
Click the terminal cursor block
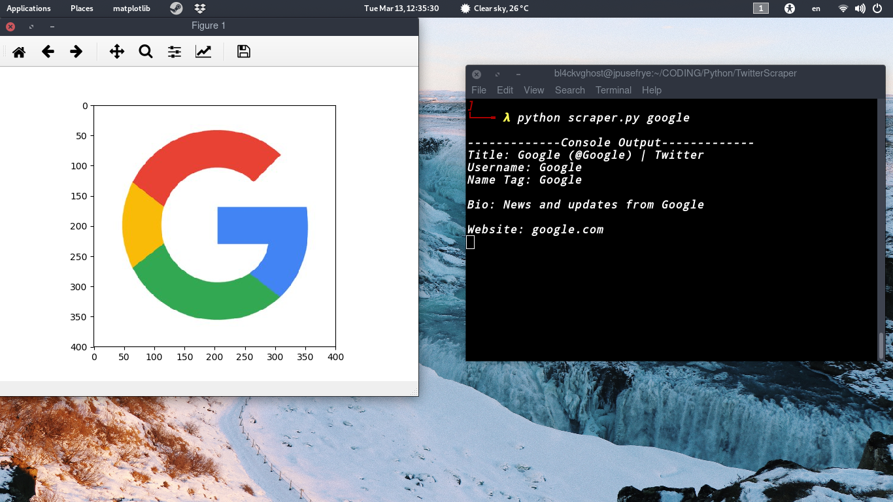coord(471,243)
